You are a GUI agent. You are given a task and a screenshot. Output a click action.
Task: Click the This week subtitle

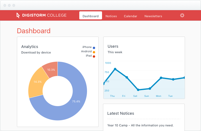(115, 52)
